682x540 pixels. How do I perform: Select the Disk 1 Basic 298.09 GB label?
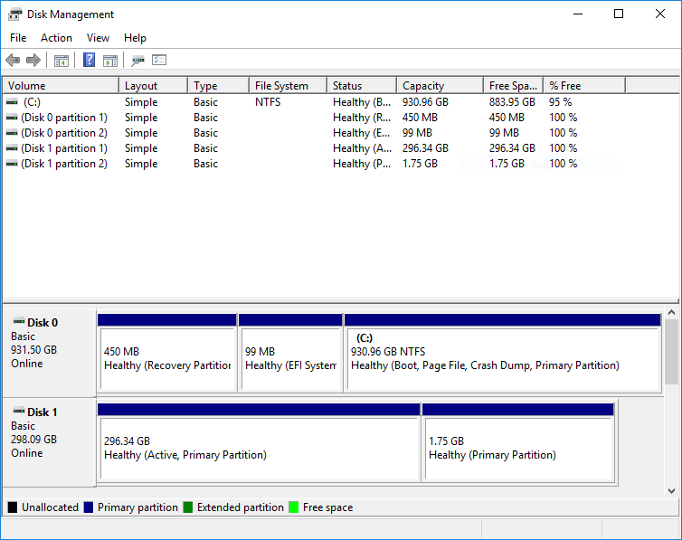(x=49, y=442)
